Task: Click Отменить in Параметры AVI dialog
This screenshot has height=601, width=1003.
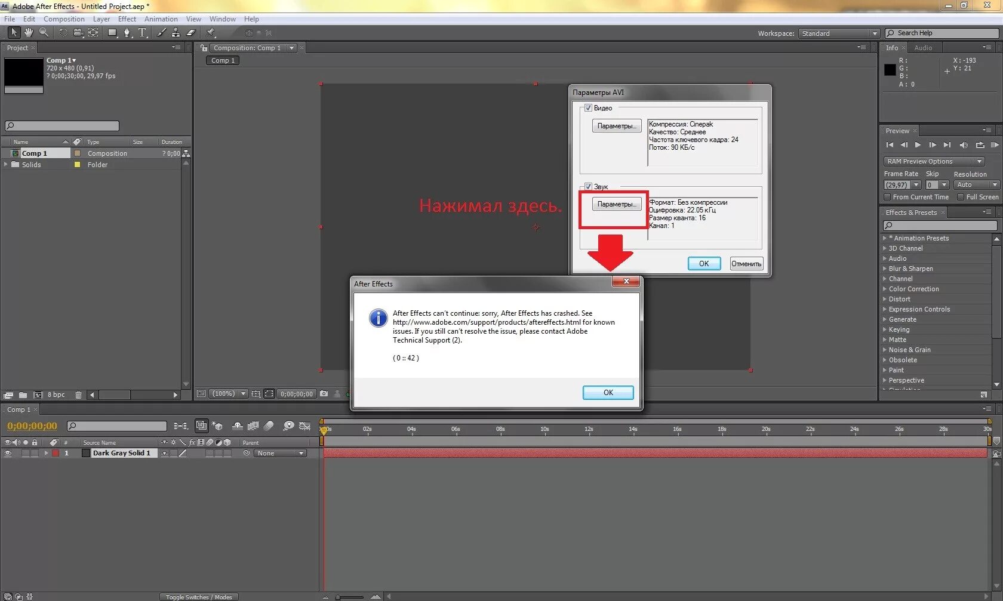Action: tap(746, 264)
